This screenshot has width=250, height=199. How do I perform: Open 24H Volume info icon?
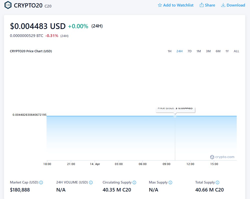click(91, 182)
